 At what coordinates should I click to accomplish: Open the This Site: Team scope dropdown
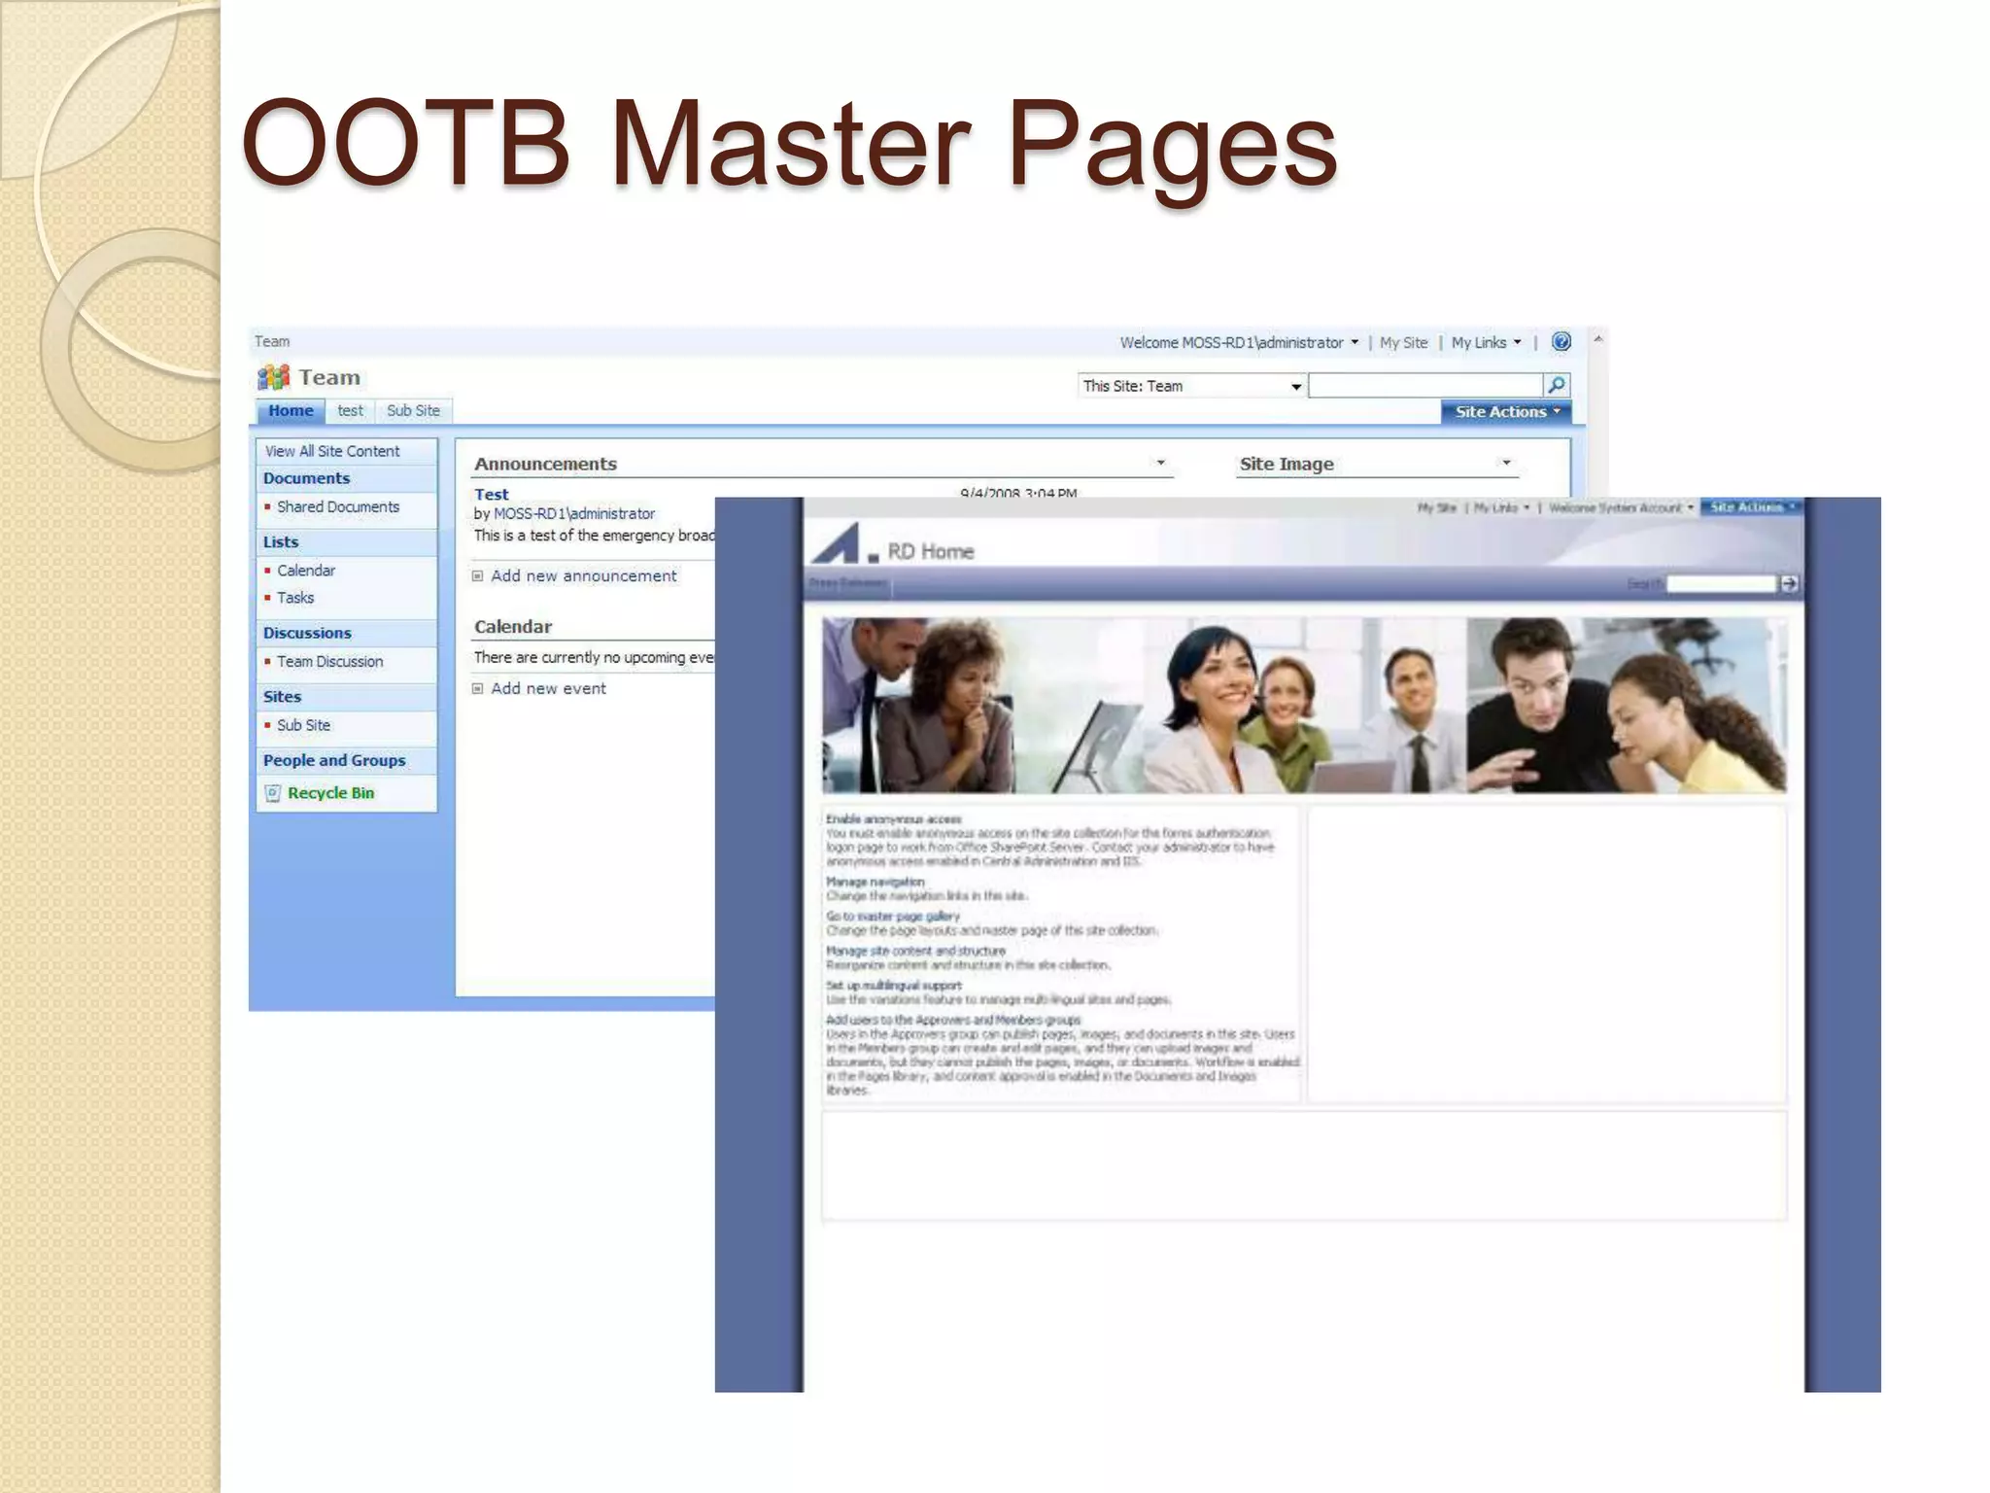tap(1295, 387)
